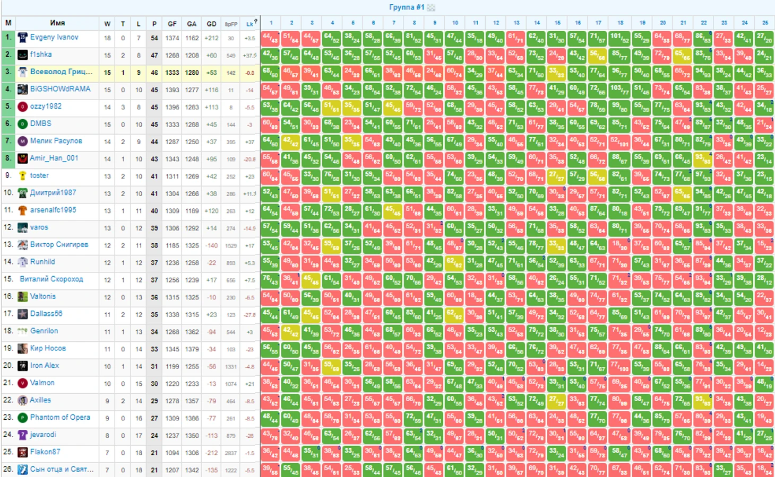Click Flakon87's avatar picture

[22, 452]
